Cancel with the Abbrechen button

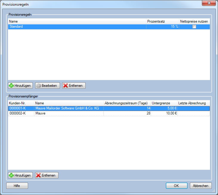[x=201, y=185]
